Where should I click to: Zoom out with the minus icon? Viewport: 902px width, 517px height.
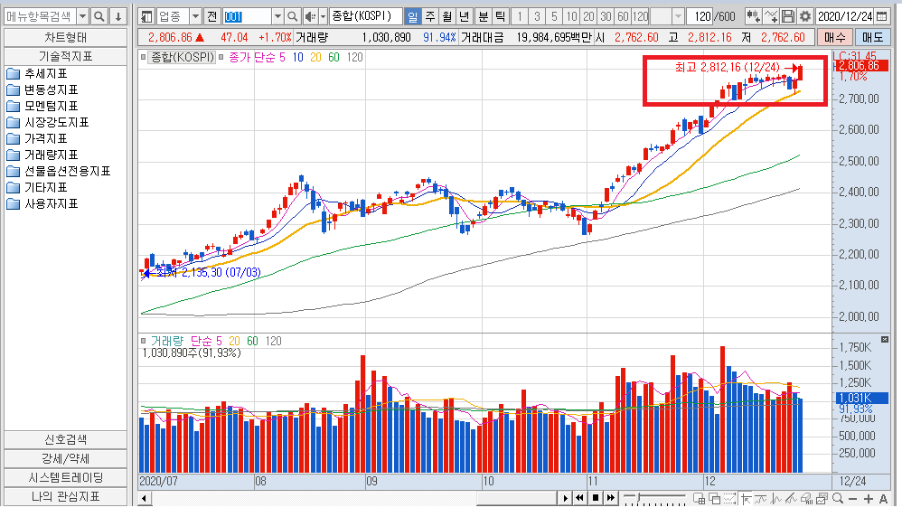coord(852,499)
